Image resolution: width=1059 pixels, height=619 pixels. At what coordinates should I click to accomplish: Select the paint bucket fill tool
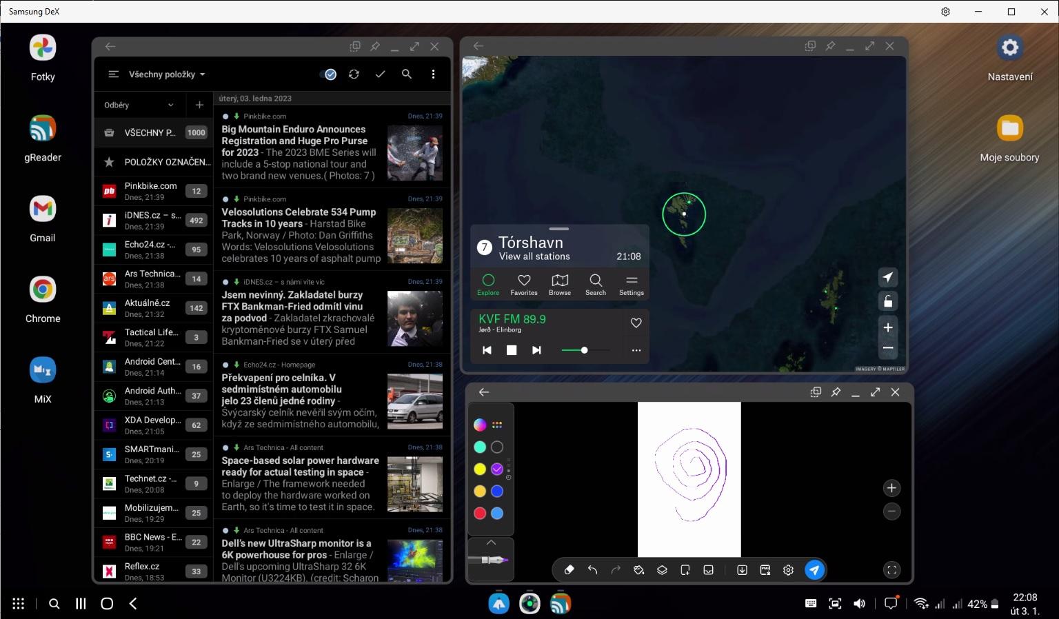[638, 570]
